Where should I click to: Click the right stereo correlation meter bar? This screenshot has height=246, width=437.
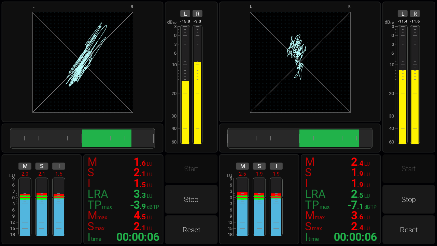300,138
